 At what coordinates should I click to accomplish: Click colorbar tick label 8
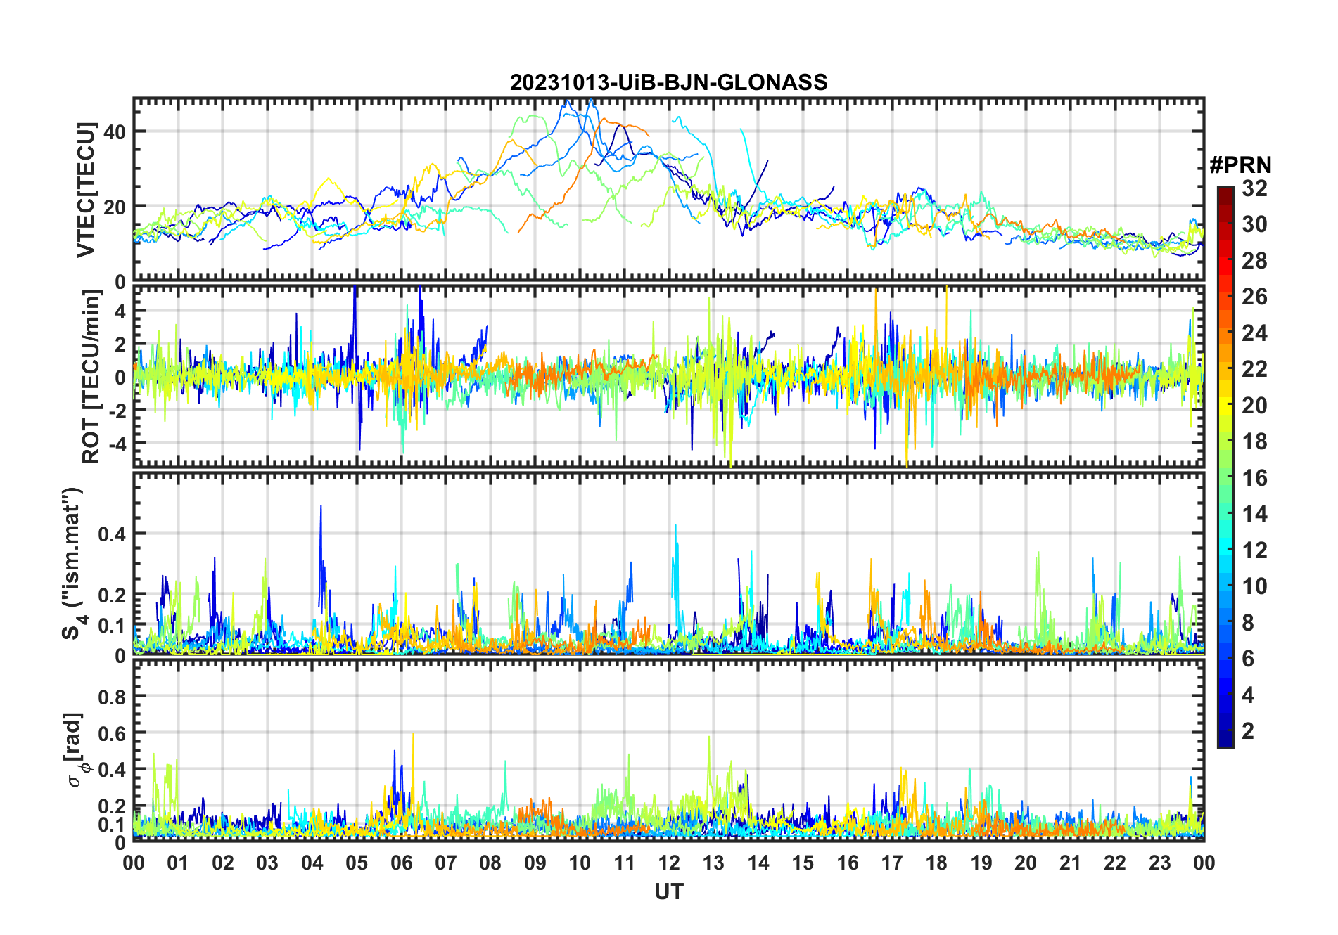pos(1248,623)
